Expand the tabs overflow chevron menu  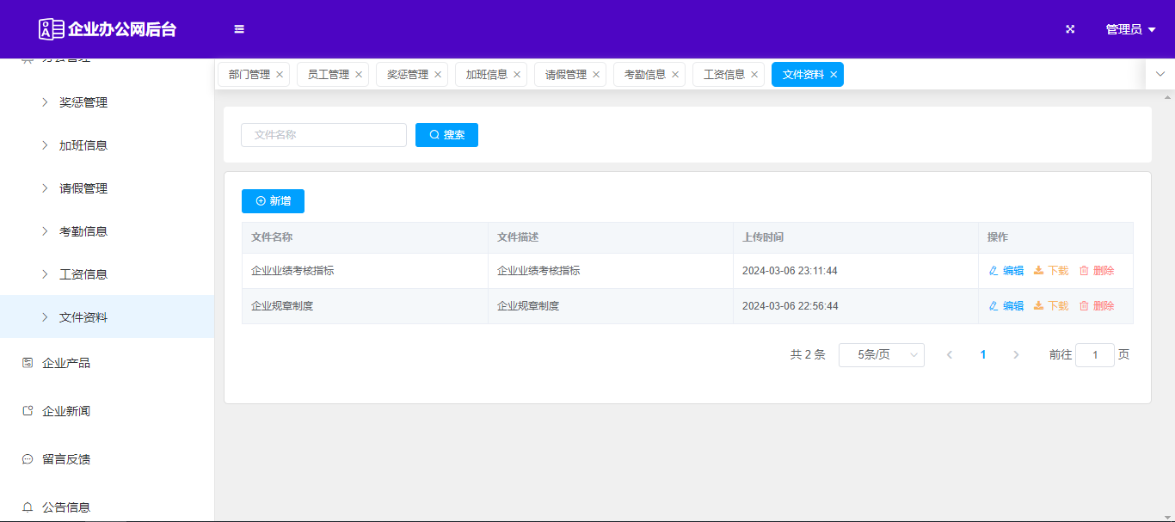click(1160, 75)
